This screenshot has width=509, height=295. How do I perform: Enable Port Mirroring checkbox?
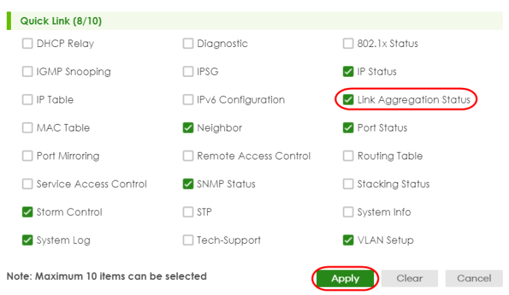point(27,156)
